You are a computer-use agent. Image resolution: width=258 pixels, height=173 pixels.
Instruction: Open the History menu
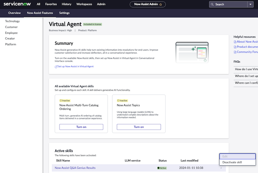point(67,4)
